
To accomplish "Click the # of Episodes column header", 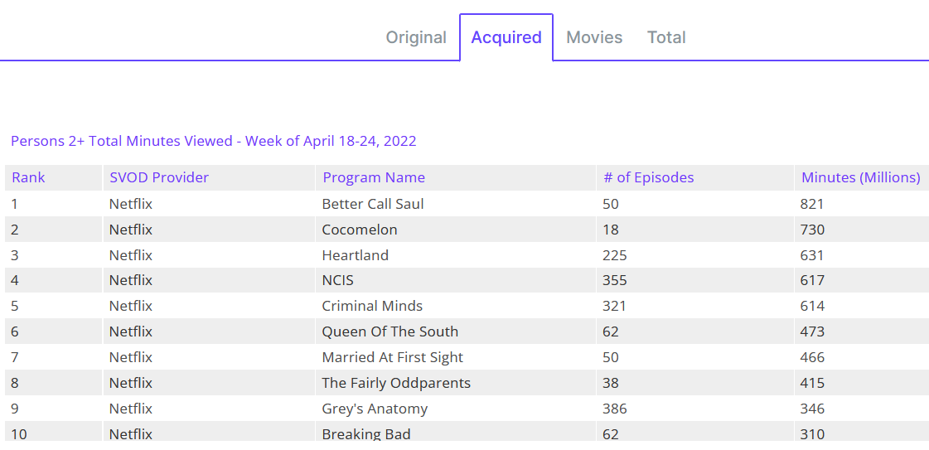I will click(649, 177).
